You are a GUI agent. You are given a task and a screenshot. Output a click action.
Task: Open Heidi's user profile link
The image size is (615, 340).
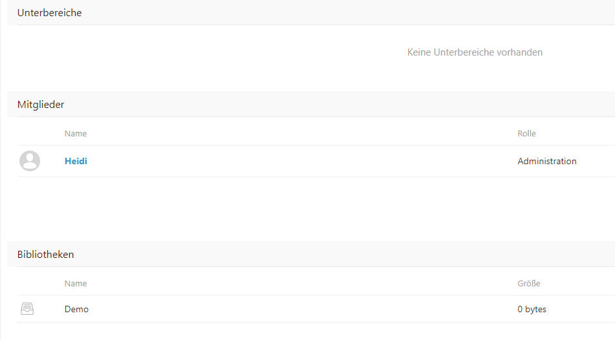[x=76, y=161]
